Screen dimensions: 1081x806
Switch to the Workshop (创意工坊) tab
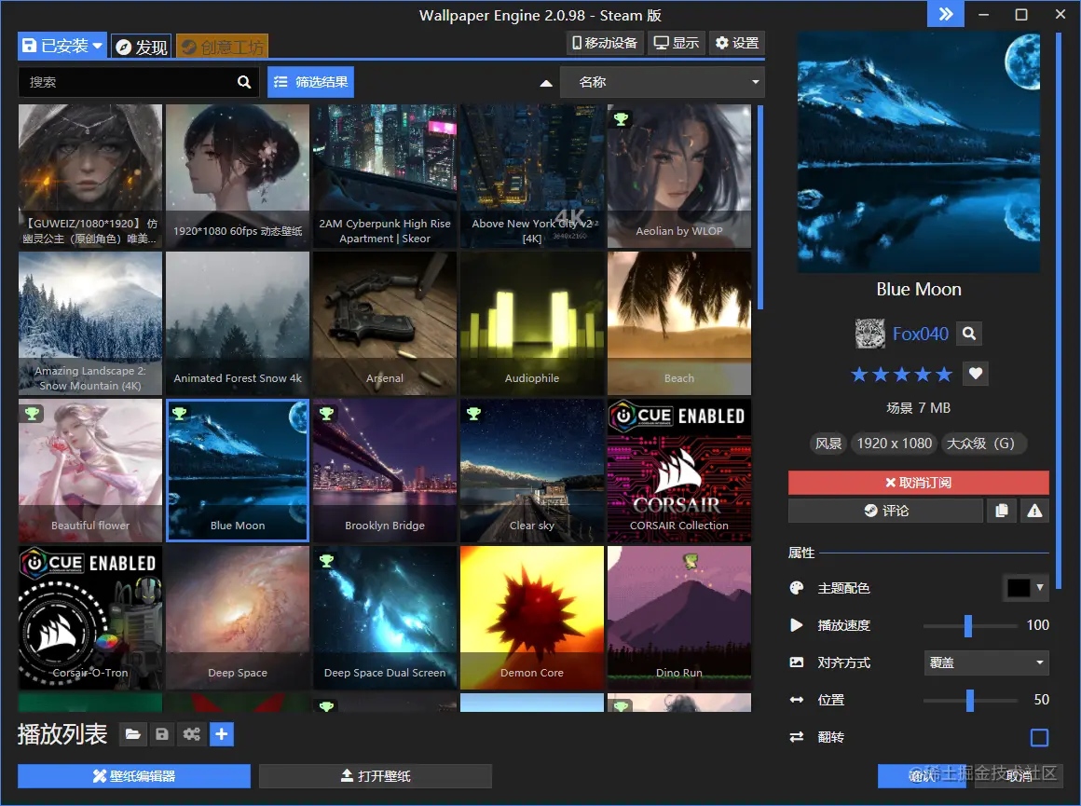click(x=222, y=47)
